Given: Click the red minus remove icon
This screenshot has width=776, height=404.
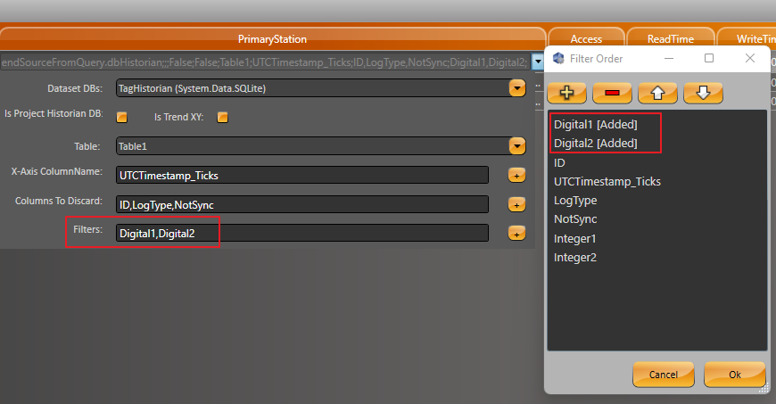Looking at the screenshot, I should [611, 92].
